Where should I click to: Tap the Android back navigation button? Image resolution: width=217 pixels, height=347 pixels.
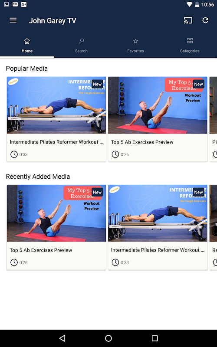coord(62,338)
